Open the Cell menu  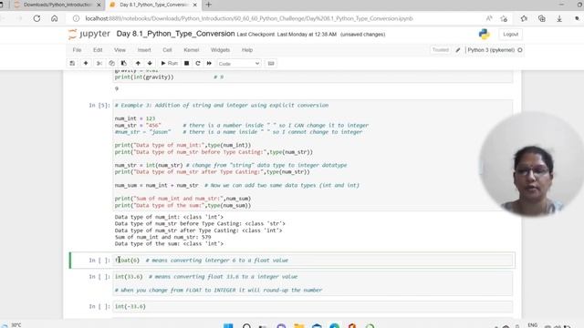(167, 50)
